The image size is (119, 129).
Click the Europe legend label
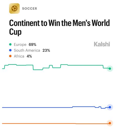point(20,45)
